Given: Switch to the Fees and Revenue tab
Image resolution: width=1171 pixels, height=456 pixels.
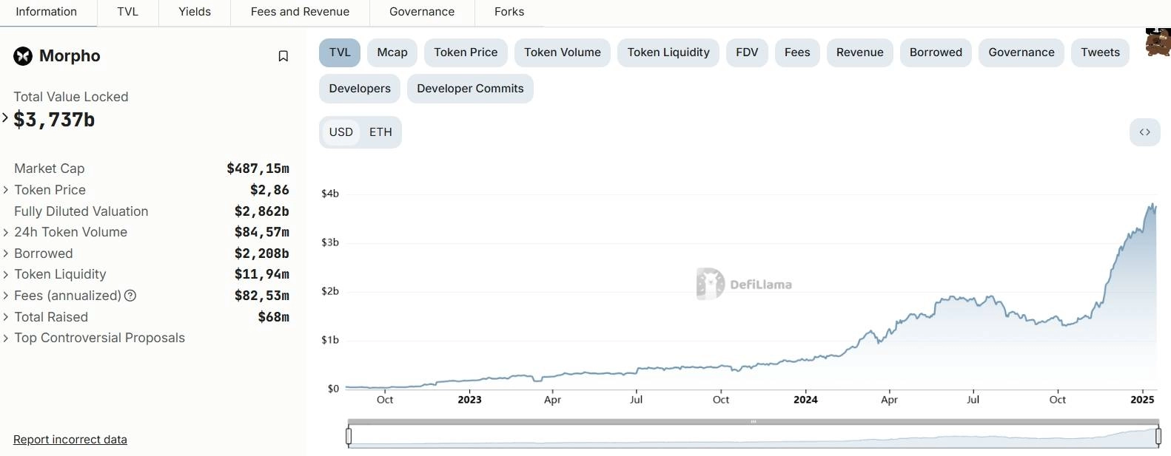Looking at the screenshot, I should tap(300, 12).
